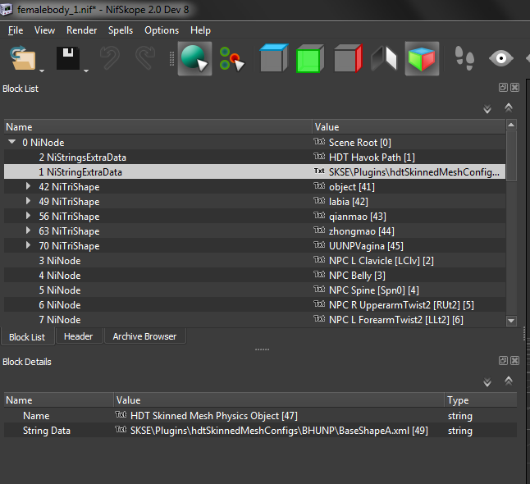Image resolution: width=530 pixels, height=484 pixels.
Task: Click Block Details expand-all double chevron
Action: [487, 382]
